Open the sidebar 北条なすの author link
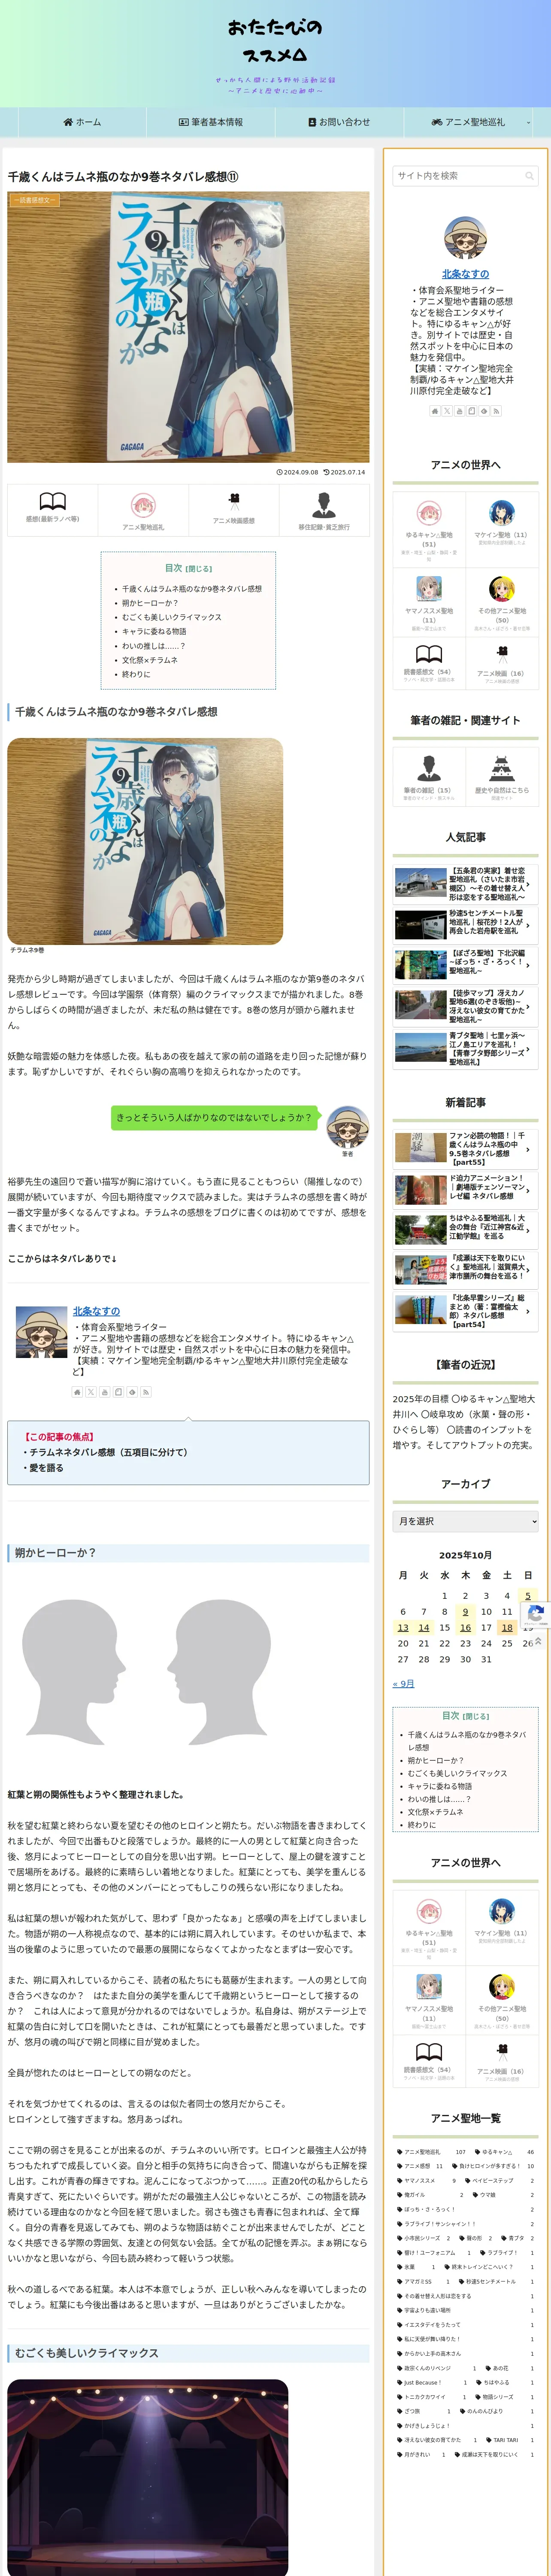This screenshot has width=551, height=2576. coord(465,273)
